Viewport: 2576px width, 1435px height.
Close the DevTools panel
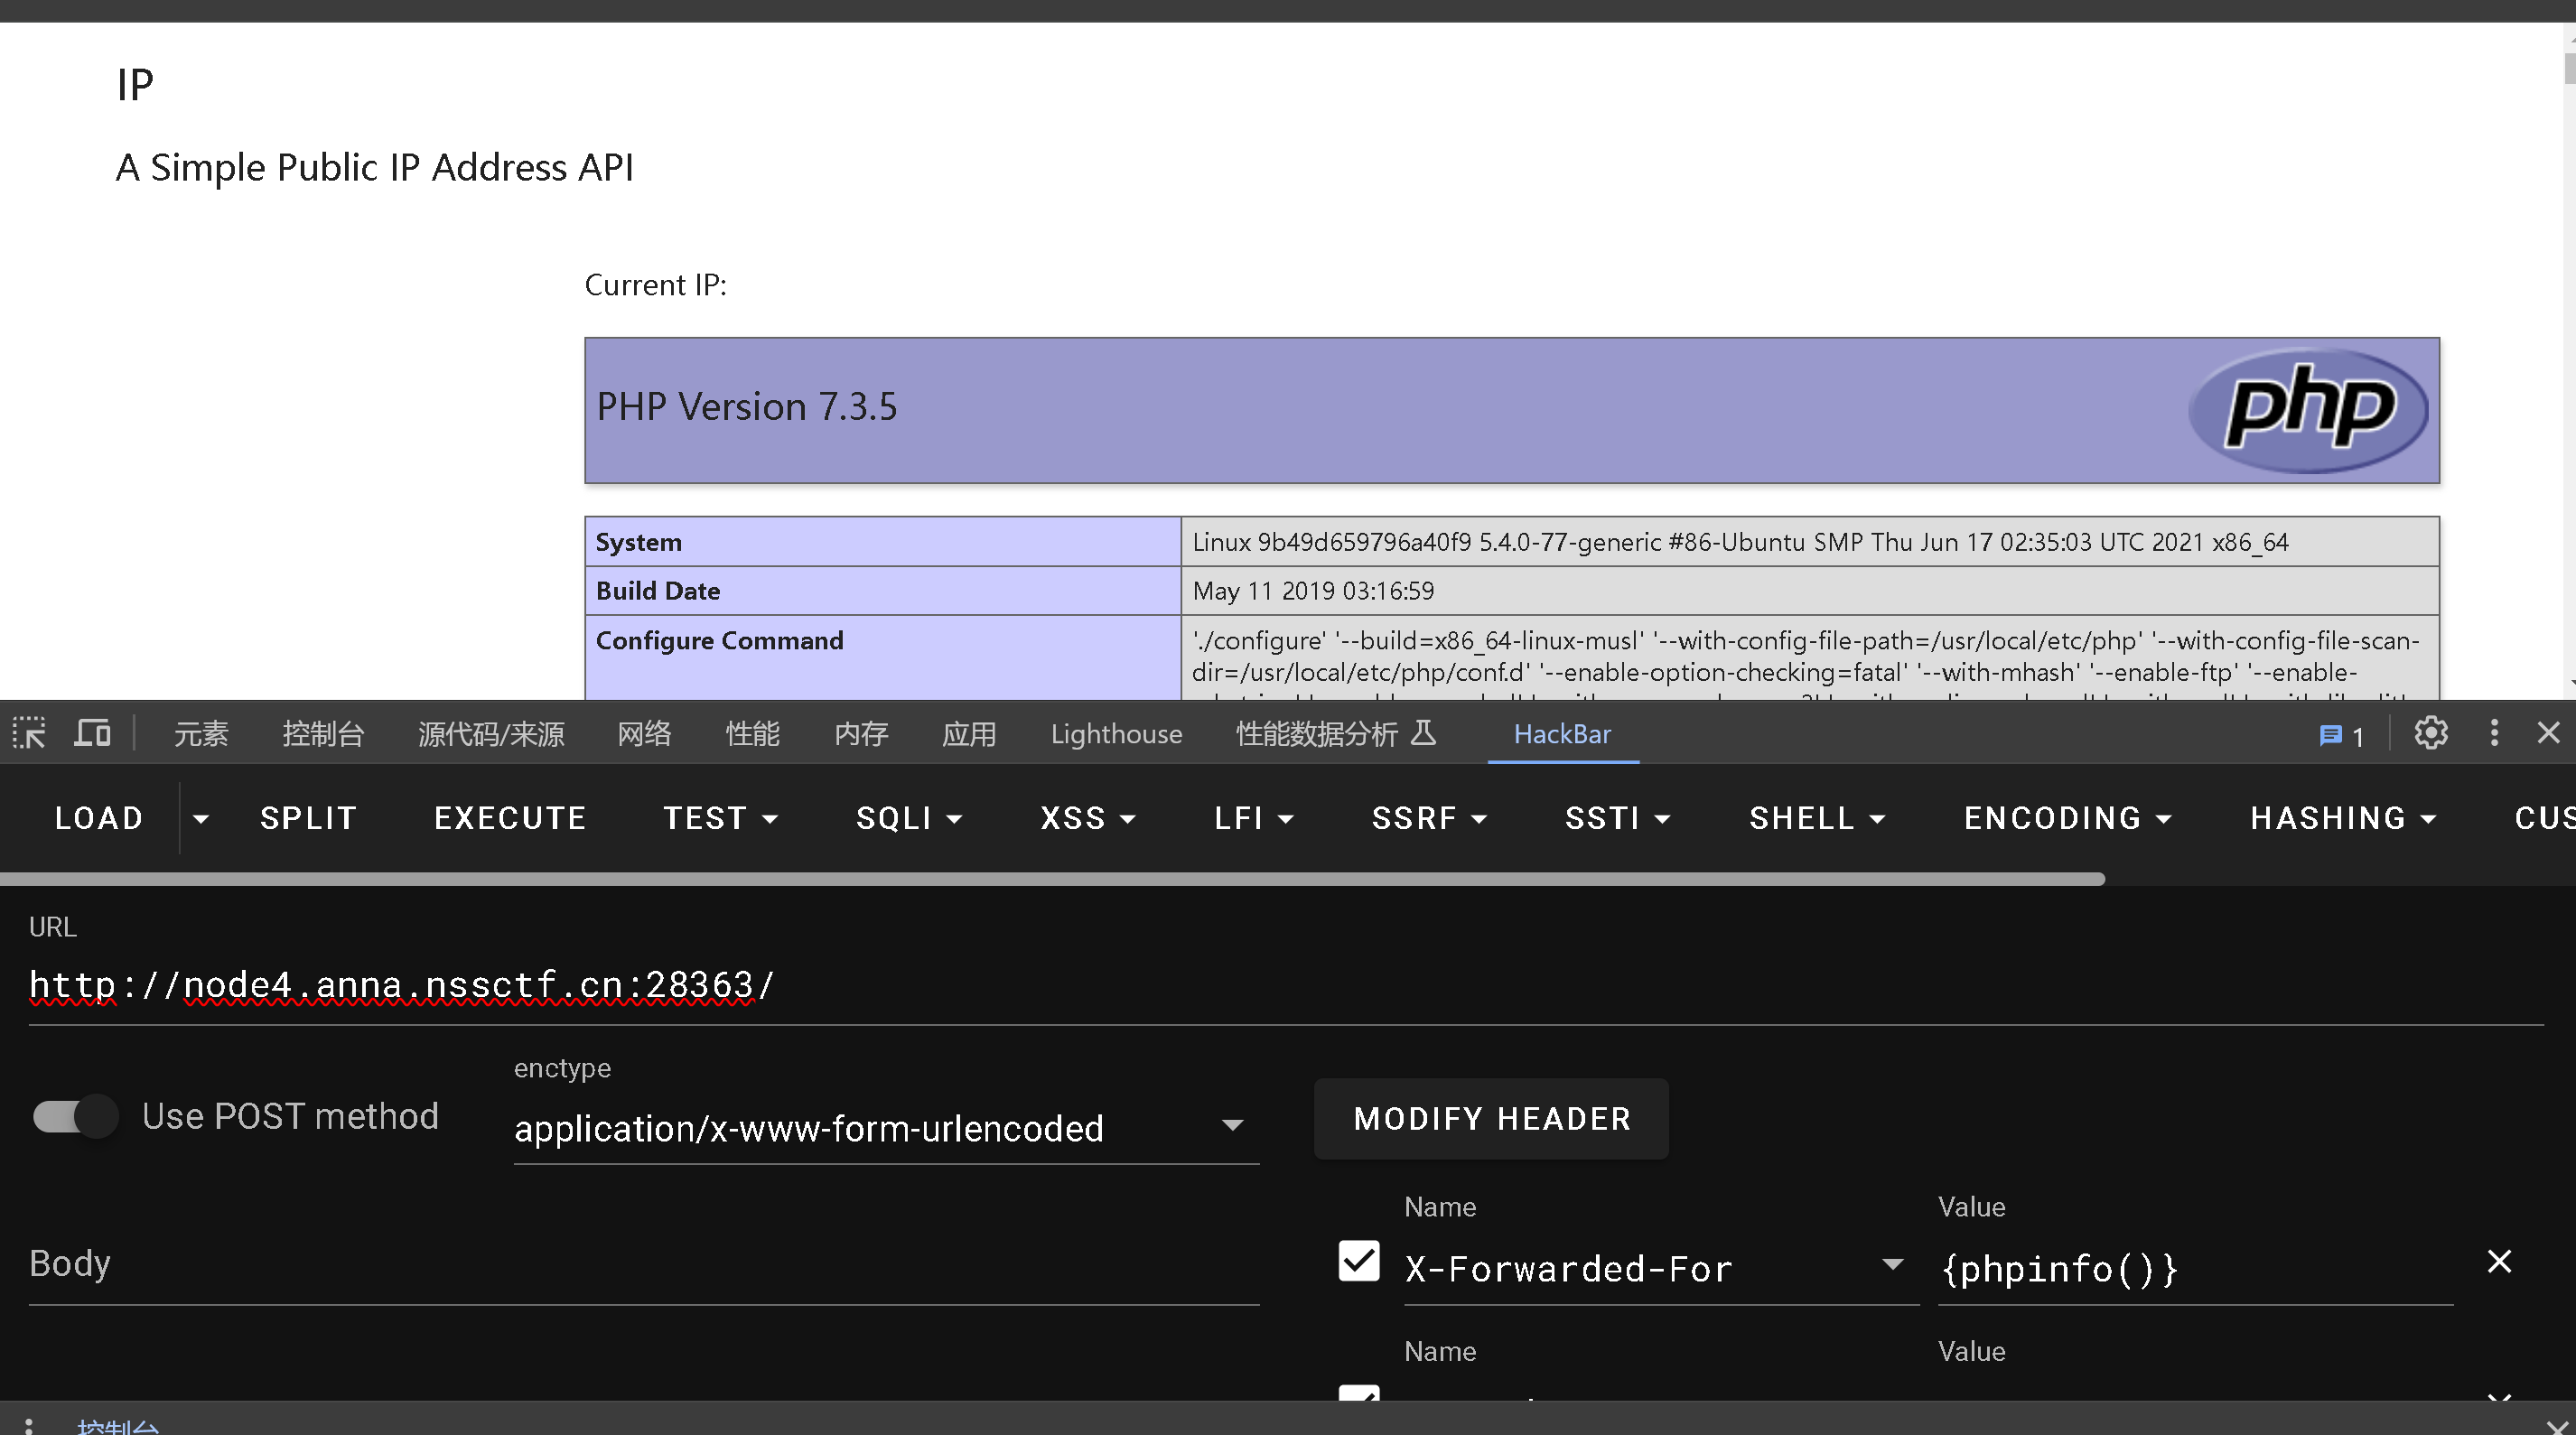pyautogui.click(x=2548, y=733)
